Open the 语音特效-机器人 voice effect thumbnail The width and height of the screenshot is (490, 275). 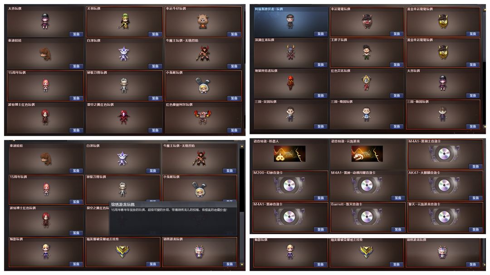click(x=289, y=153)
